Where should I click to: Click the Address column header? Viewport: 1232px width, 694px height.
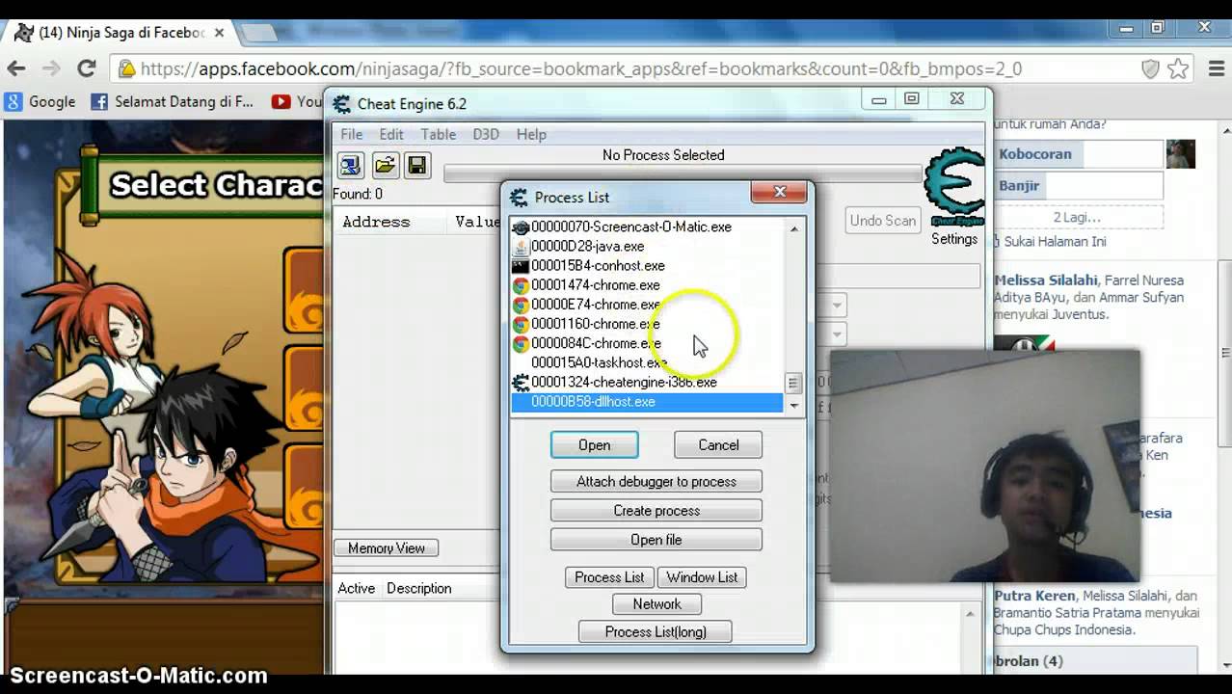pyautogui.click(x=376, y=222)
